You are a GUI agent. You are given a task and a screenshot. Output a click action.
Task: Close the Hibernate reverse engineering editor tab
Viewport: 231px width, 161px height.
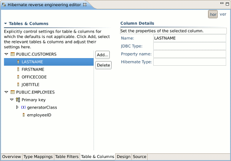point(85,5)
